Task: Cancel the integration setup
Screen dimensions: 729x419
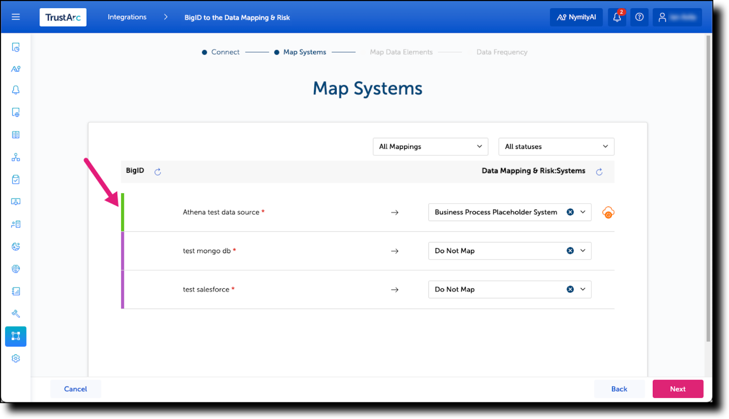Action: click(75, 388)
